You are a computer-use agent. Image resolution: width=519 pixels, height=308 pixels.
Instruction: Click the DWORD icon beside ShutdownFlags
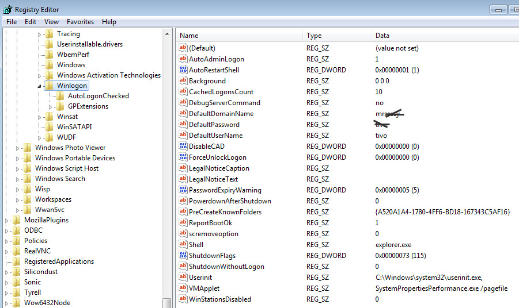[x=183, y=255]
